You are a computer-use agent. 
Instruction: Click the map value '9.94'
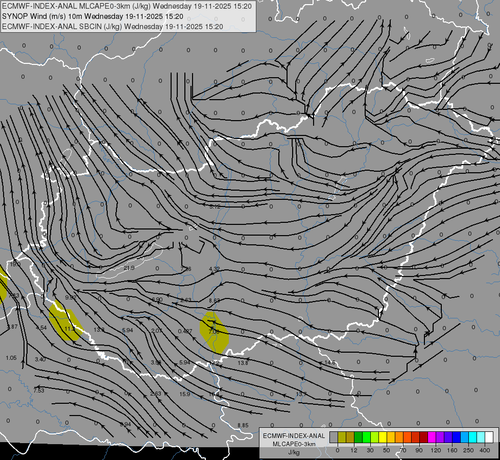(126, 424)
